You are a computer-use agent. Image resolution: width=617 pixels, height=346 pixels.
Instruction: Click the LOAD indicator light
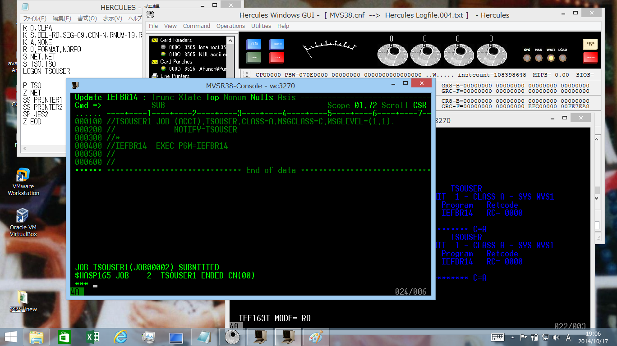click(562, 58)
